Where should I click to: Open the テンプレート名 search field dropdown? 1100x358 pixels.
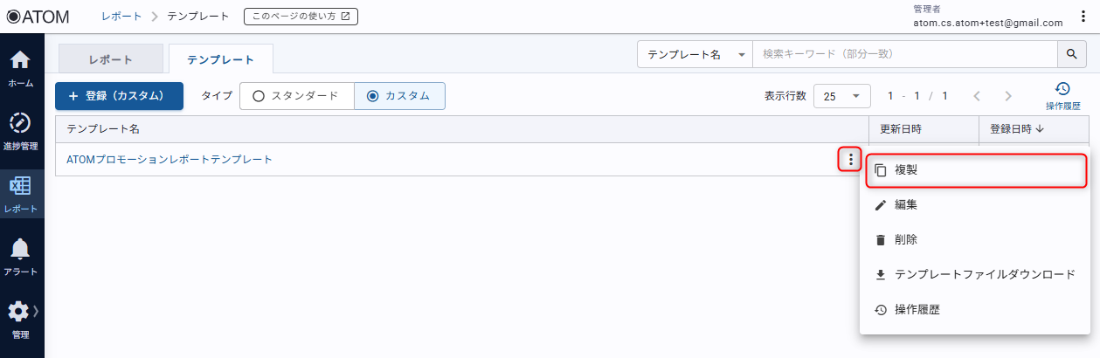695,54
